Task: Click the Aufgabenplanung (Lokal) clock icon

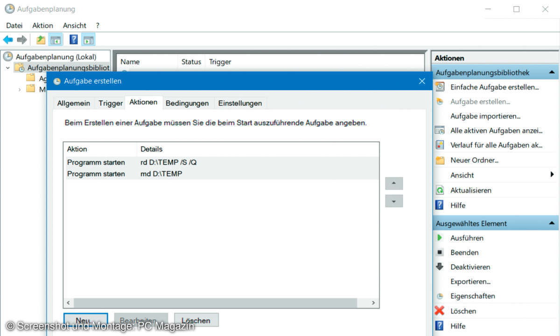Action: click(8, 56)
